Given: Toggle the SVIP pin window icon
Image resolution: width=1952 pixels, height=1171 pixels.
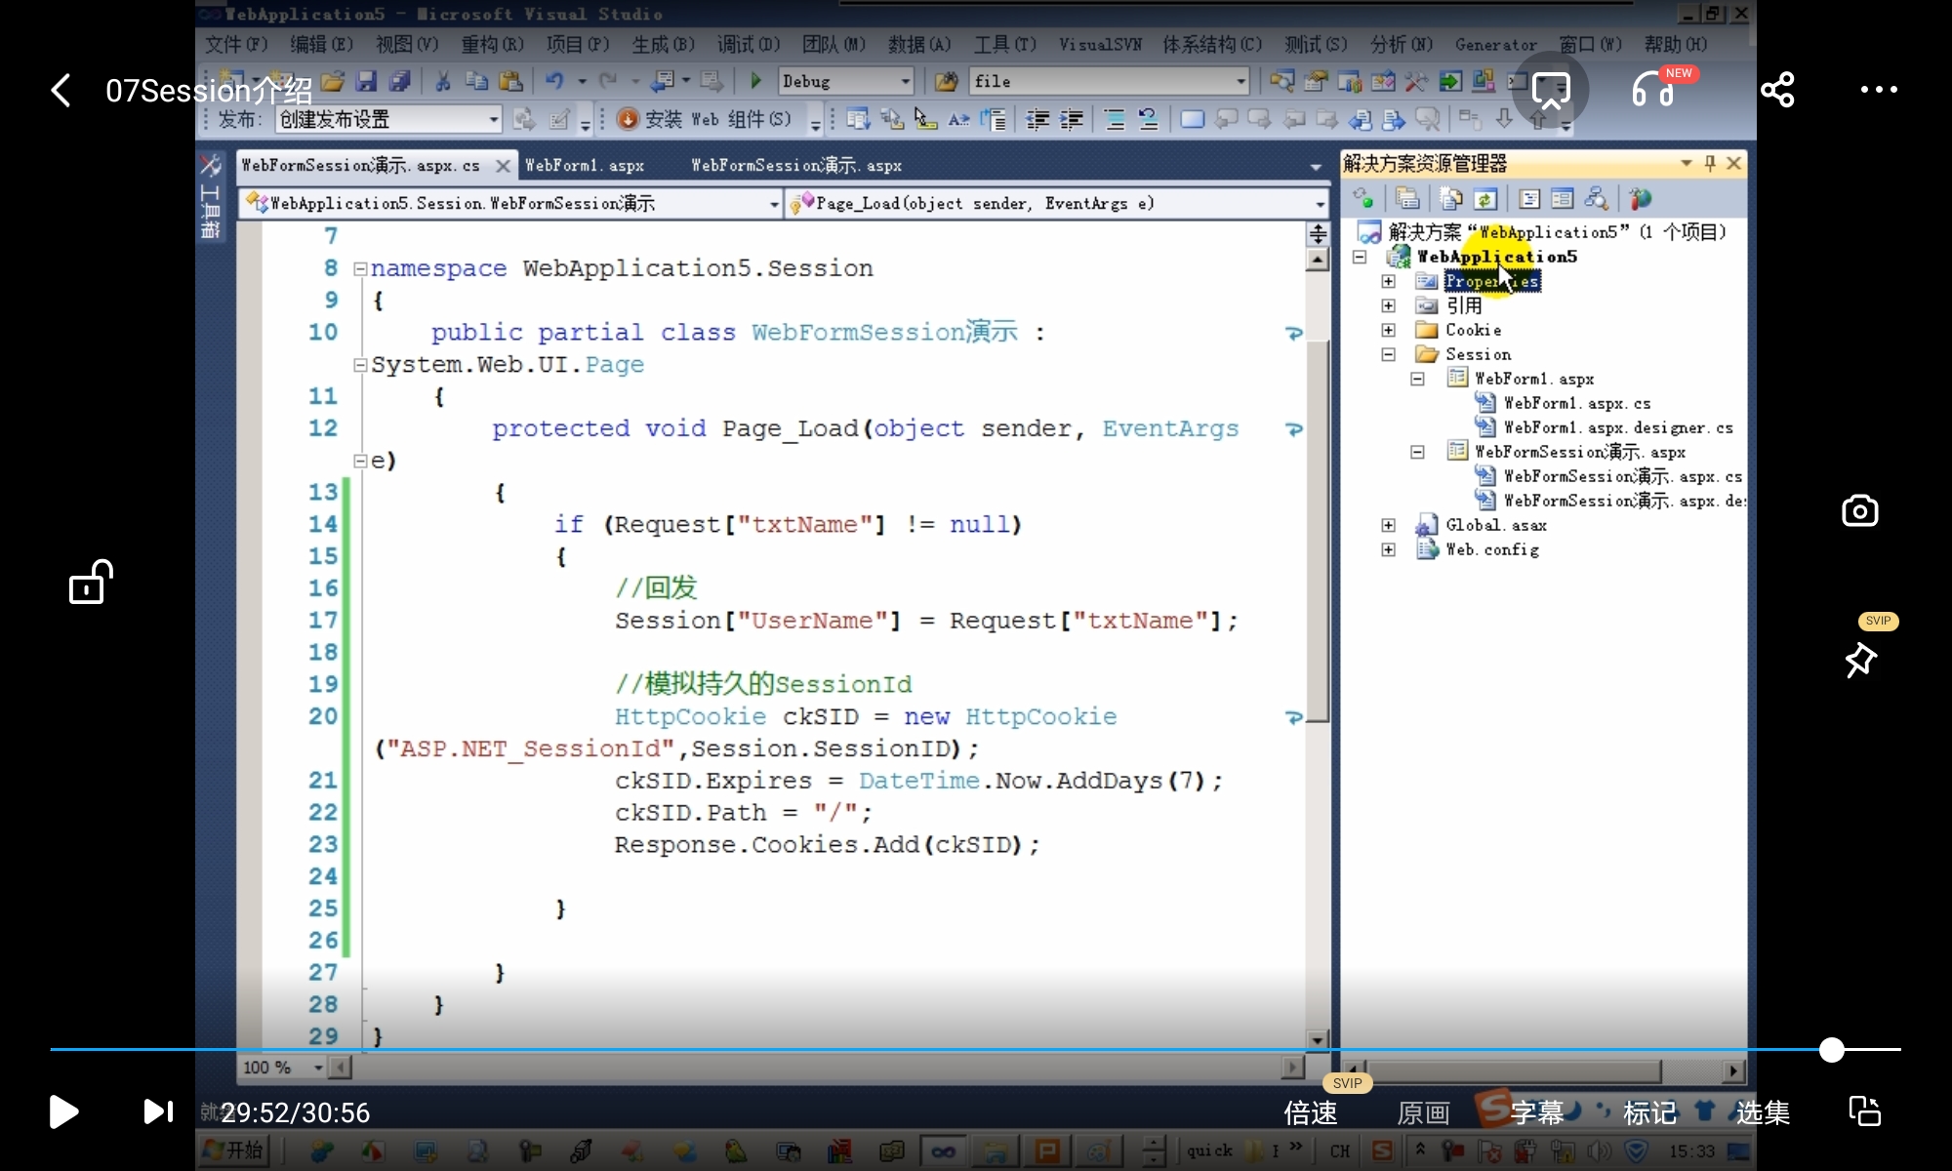Looking at the screenshot, I should click(x=1861, y=661).
